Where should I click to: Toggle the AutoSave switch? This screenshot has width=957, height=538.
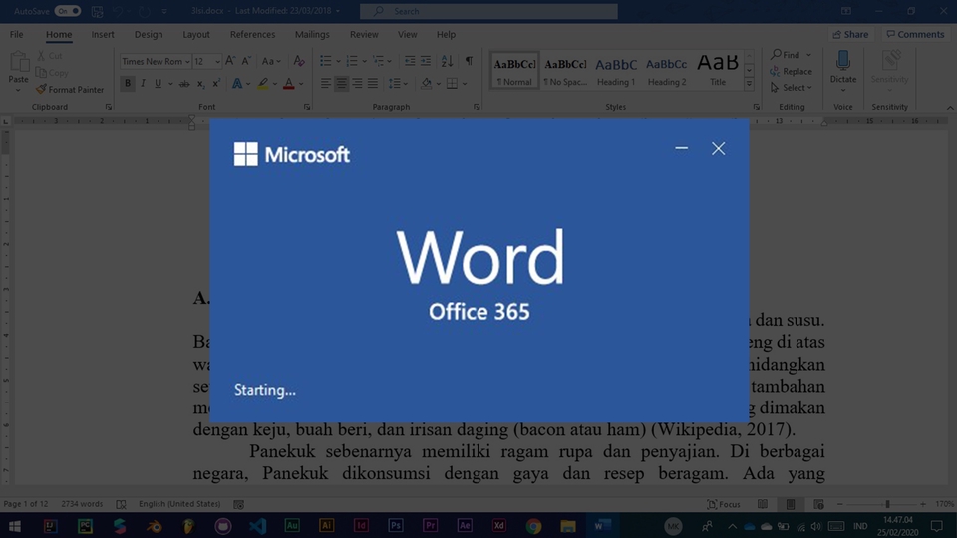click(67, 11)
